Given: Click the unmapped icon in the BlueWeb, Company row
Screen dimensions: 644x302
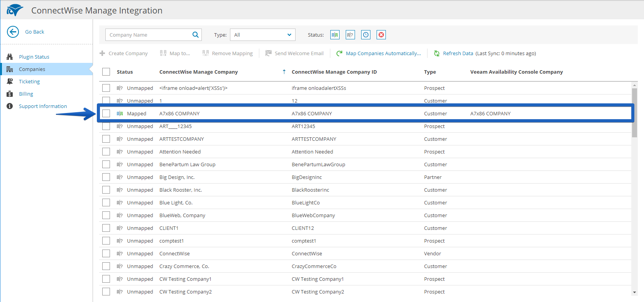Looking at the screenshot, I should pos(120,215).
